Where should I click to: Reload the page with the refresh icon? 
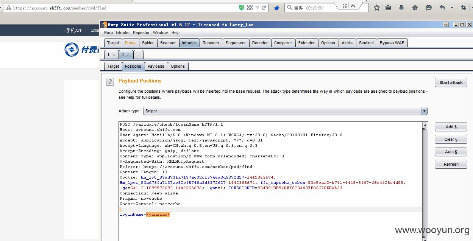coord(264,8)
